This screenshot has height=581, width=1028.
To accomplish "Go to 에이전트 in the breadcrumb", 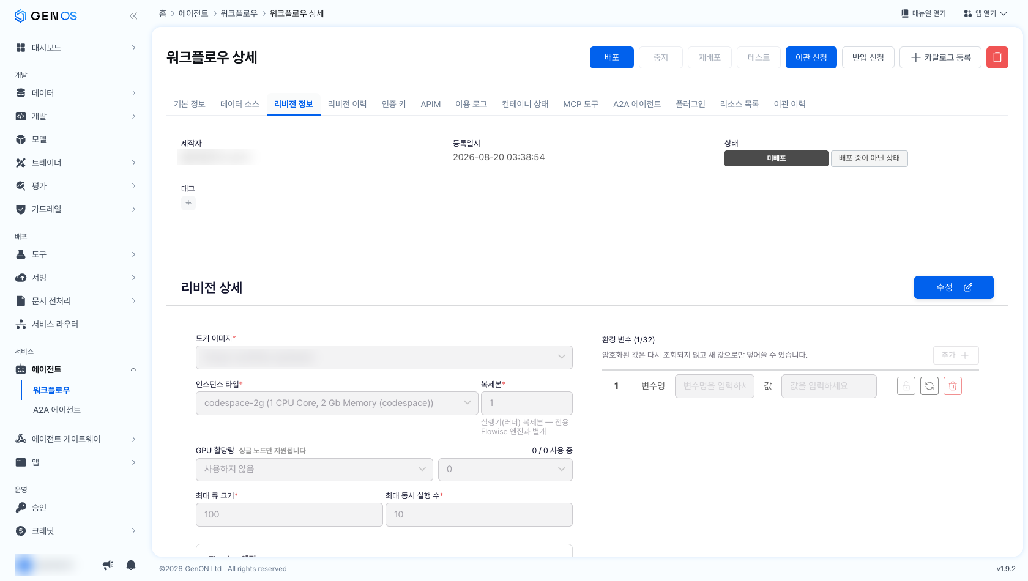I will click(193, 13).
